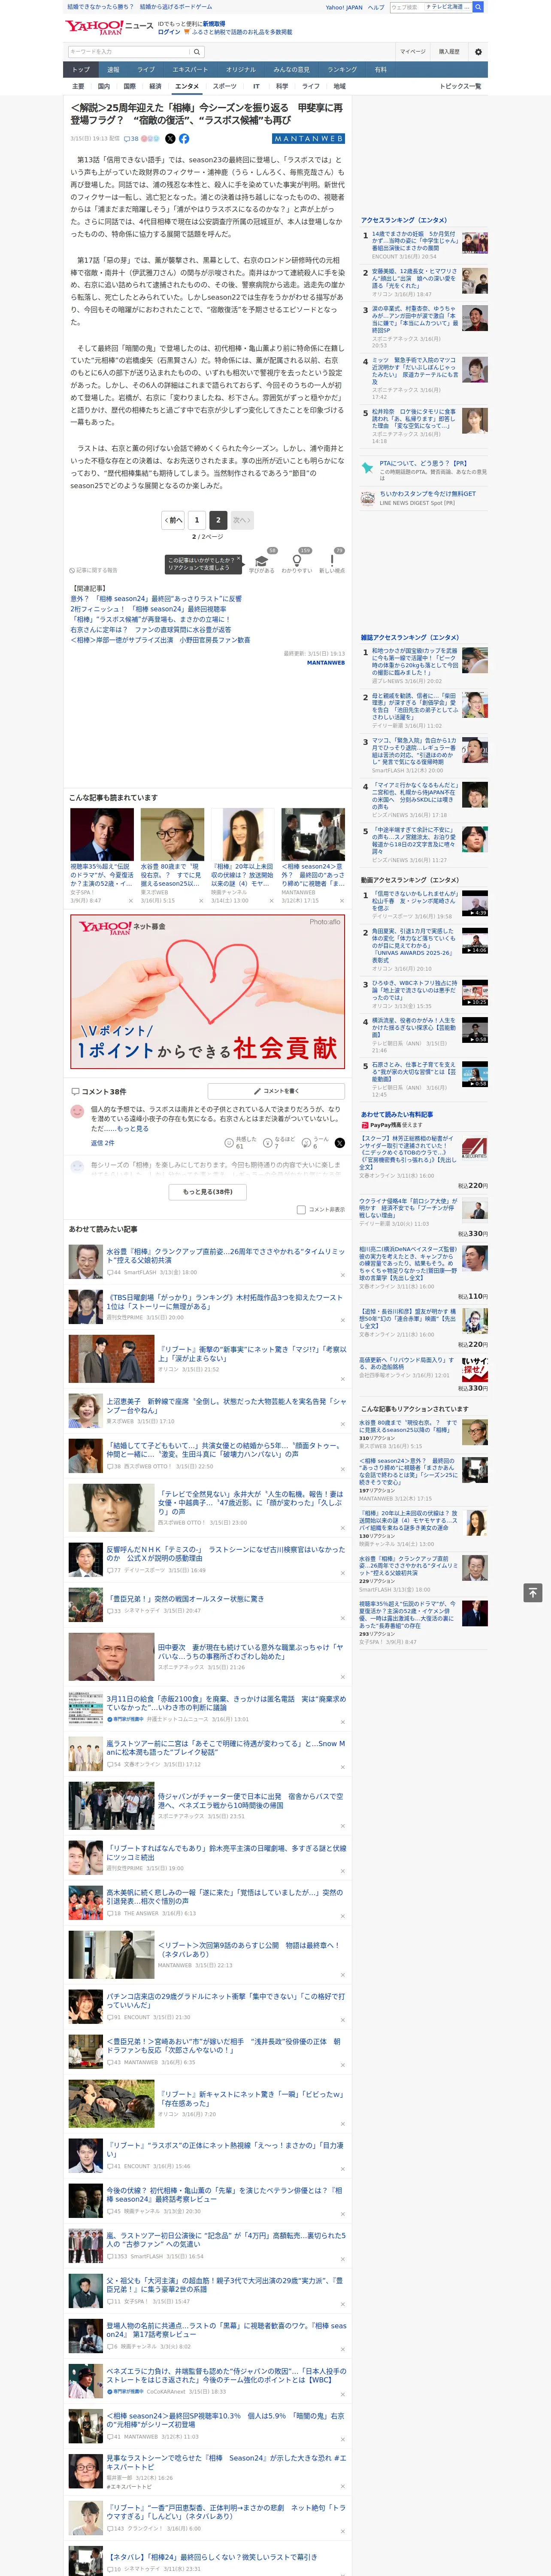This screenshot has height=2576, width=551.
Task: Open 購入履歴 link
Action: click(x=449, y=52)
